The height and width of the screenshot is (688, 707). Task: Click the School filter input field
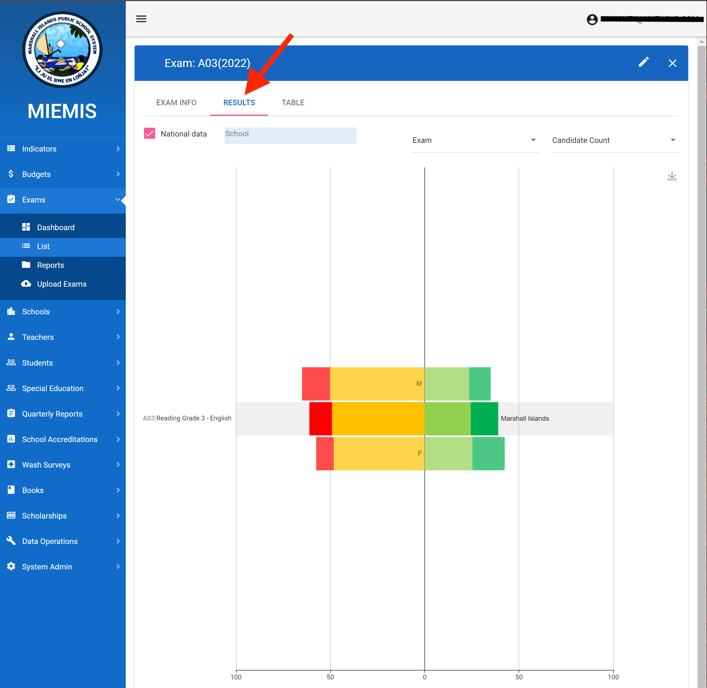[x=290, y=135]
